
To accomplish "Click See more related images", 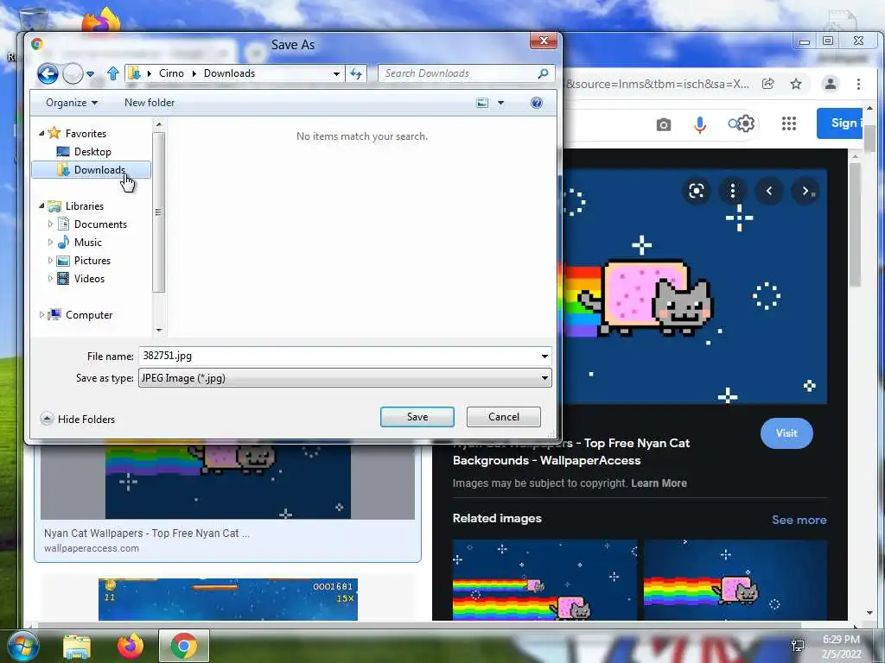I will pos(799,520).
